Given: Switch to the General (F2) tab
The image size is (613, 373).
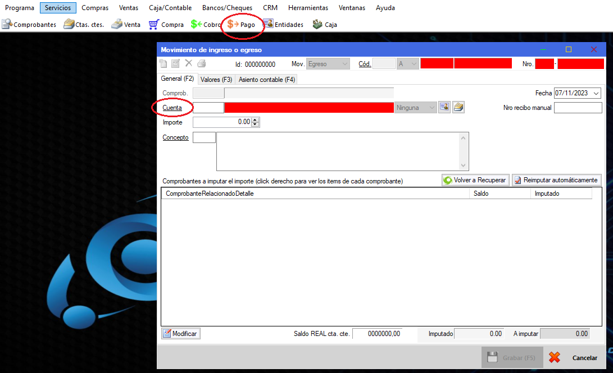Looking at the screenshot, I should (178, 79).
